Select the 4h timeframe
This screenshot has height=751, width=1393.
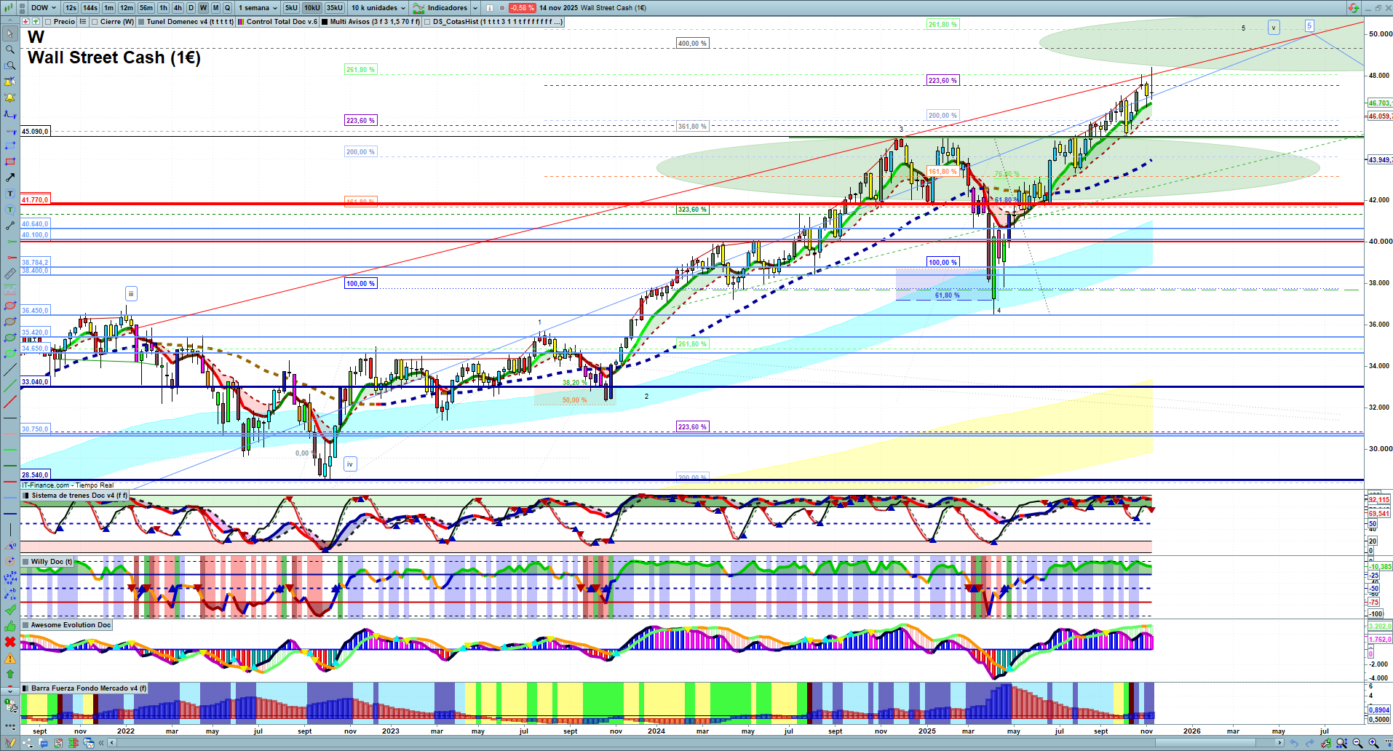(178, 8)
